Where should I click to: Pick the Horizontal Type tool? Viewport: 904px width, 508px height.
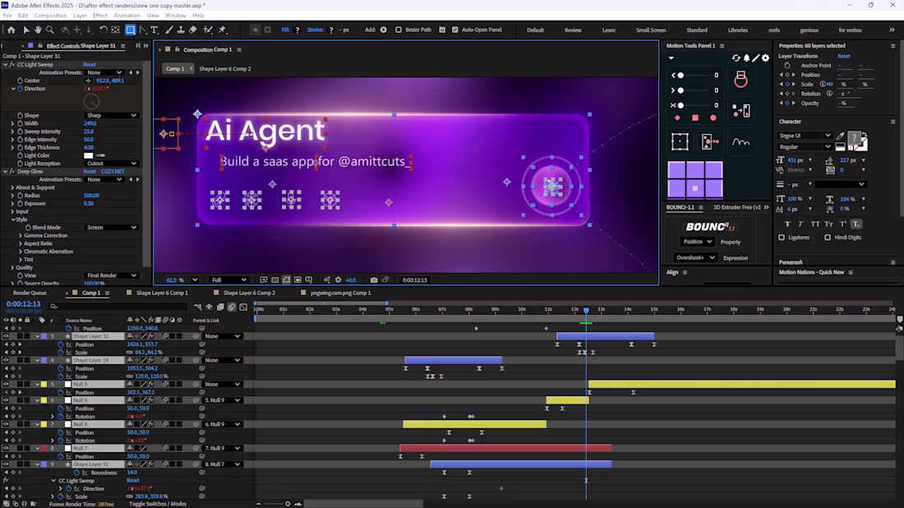pos(154,30)
